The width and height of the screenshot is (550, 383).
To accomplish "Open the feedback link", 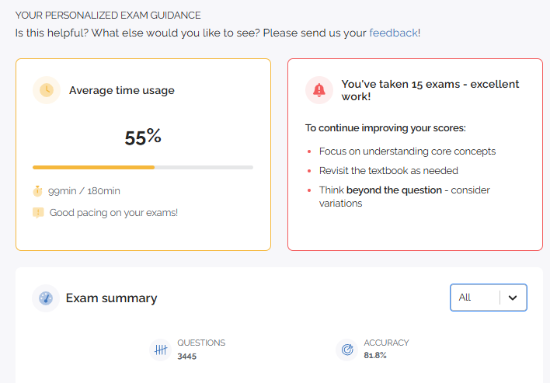I will [393, 33].
